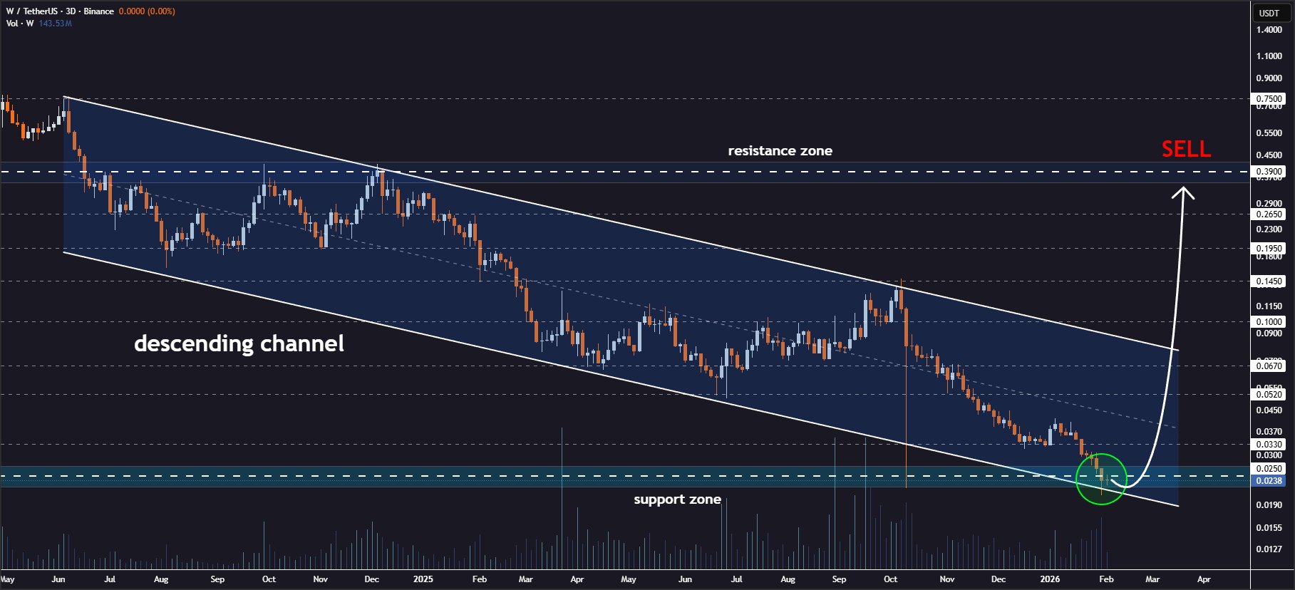Click the Mar label following Feb 2026

[x=1152, y=579]
